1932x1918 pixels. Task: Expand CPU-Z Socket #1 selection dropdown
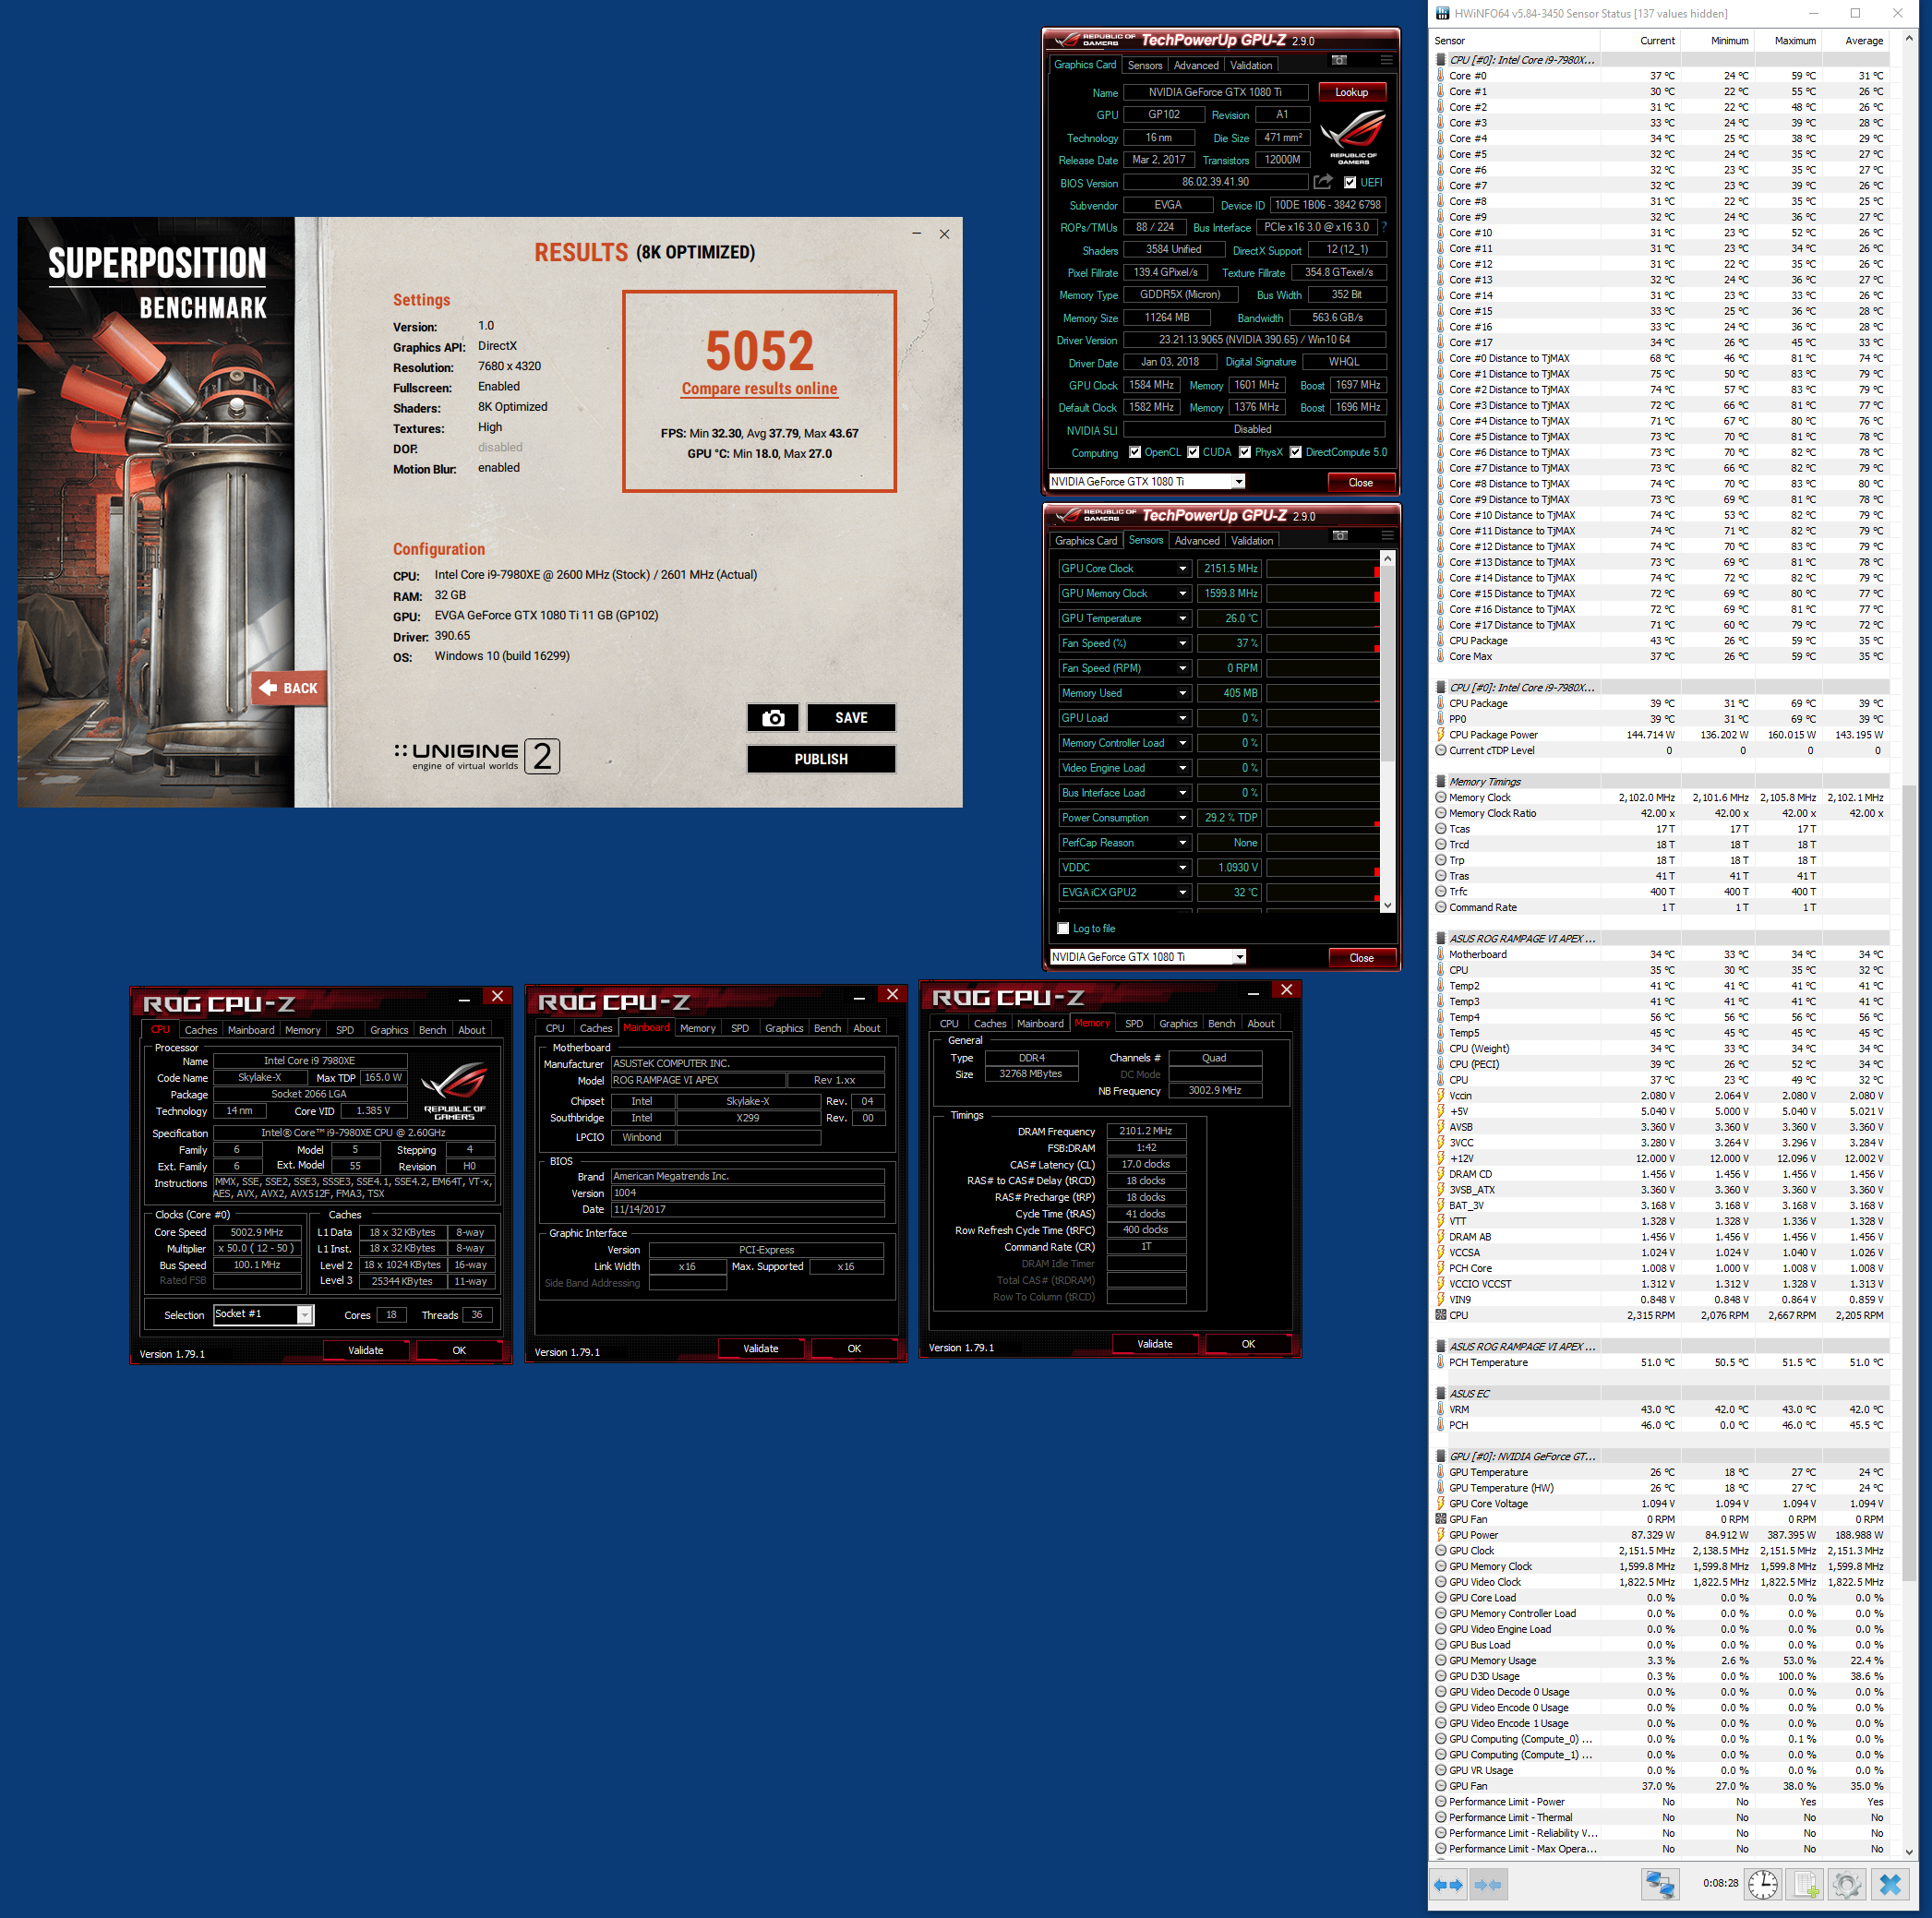pos(304,1315)
